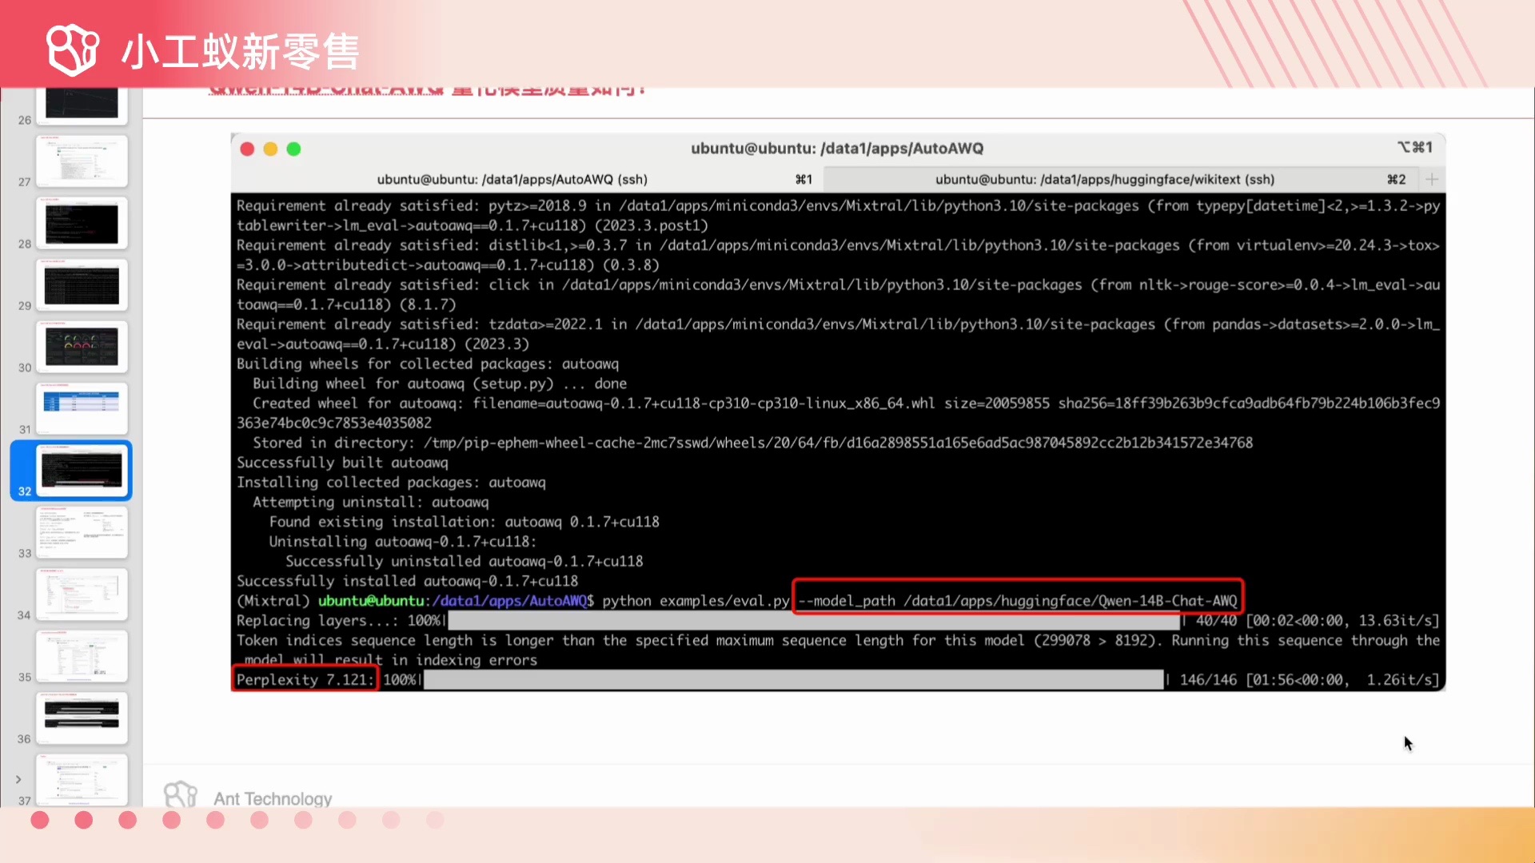The height and width of the screenshot is (863, 1535).
Task: Open slide 36 thumbnail
Action: tap(82, 717)
